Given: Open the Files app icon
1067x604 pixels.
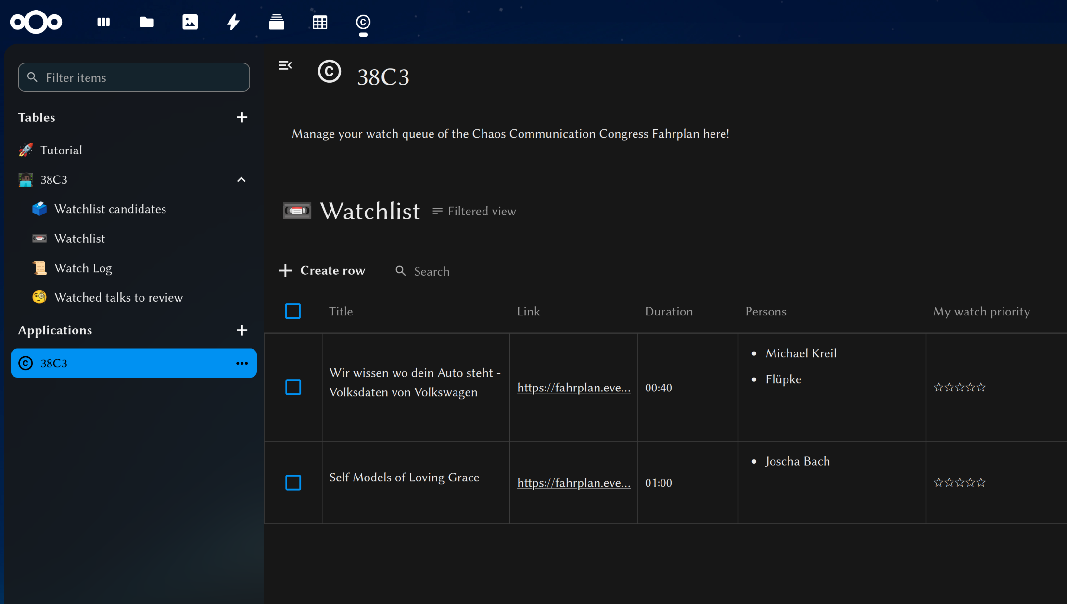Looking at the screenshot, I should tap(147, 22).
